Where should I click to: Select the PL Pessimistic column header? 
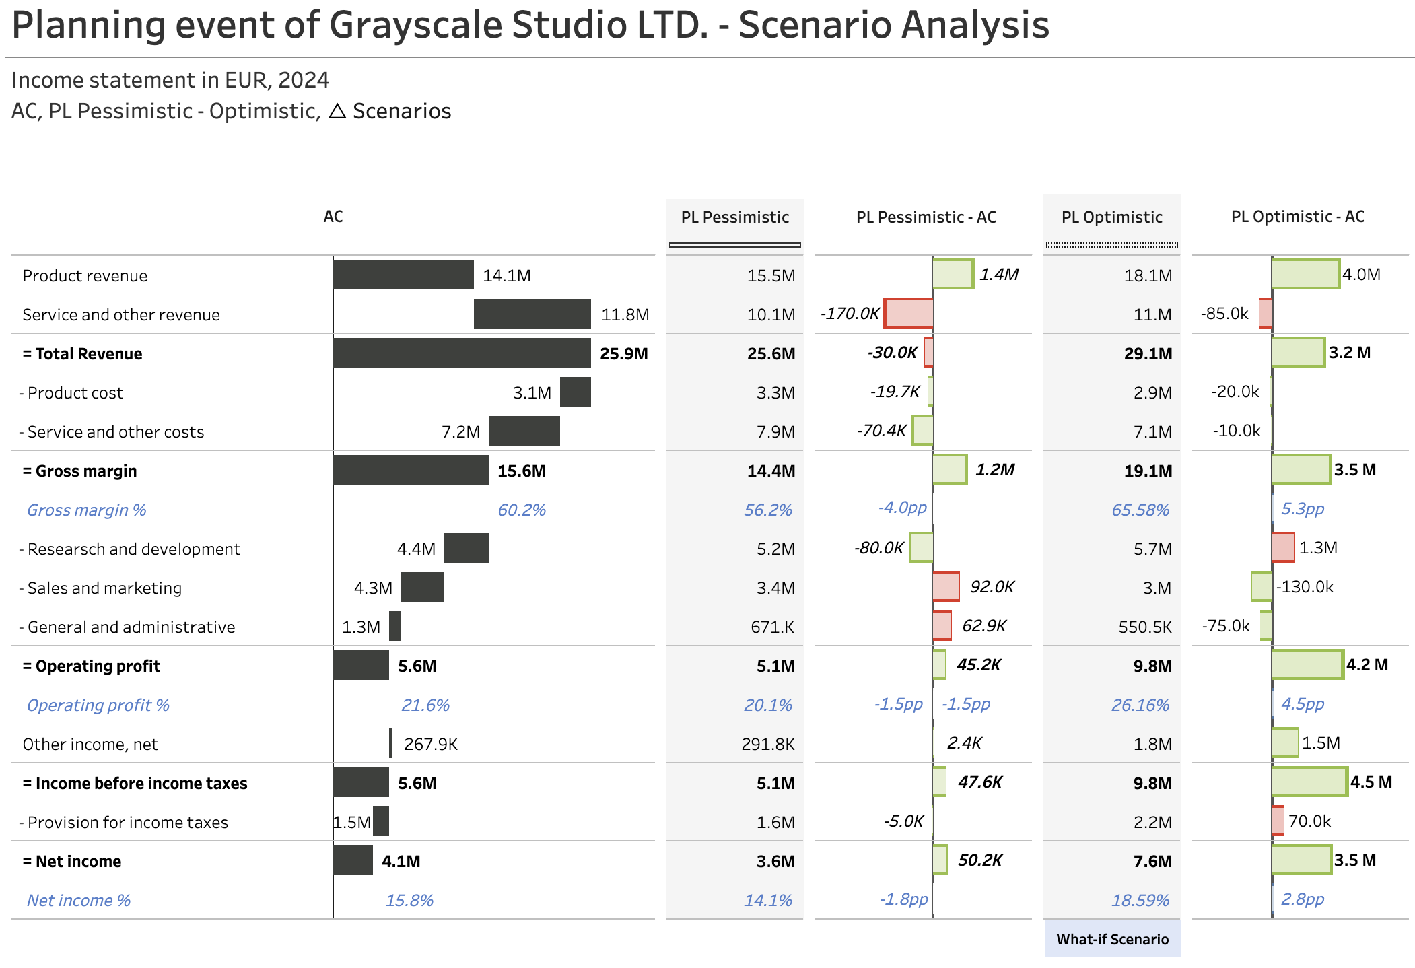[x=735, y=217]
